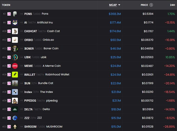Click the pipedog token avatar
177x131 pixels.
[x=15, y=101]
